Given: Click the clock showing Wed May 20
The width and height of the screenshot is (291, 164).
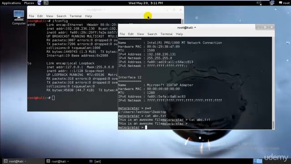Looking at the screenshot, I should pos(145,3).
